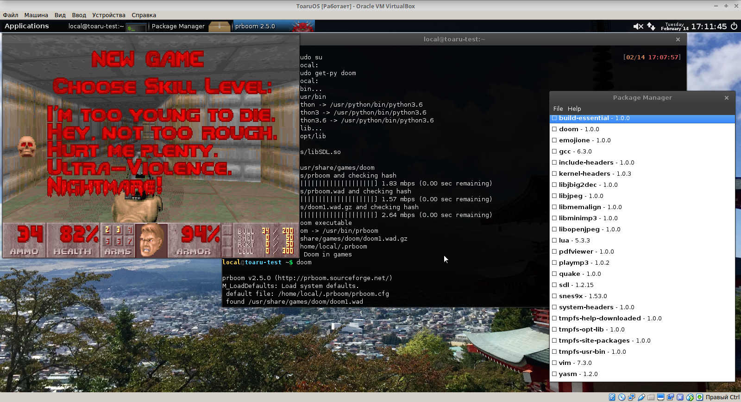This screenshot has width=741, height=402.
Task: Select the libmemalign package row
Action: (x=642, y=207)
